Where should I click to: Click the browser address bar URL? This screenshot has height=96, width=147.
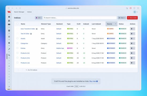pyautogui.click(x=73, y=8)
